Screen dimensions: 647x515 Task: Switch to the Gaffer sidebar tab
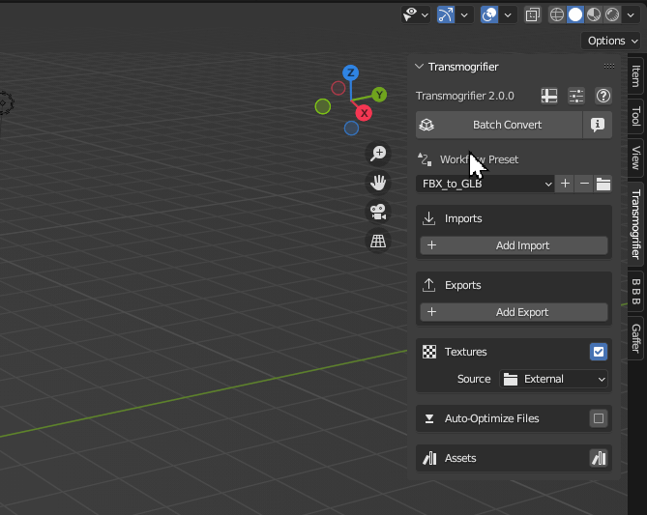[x=635, y=338]
